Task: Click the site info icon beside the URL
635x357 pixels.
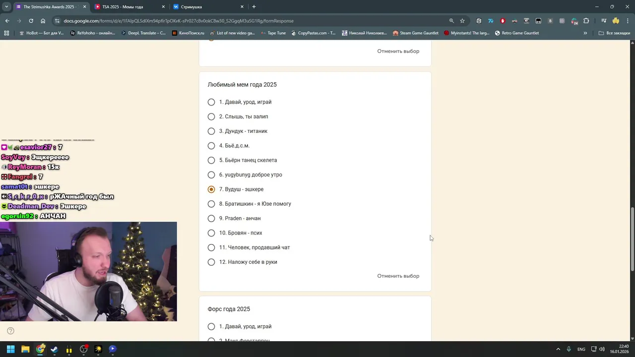Action: tap(58, 21)
